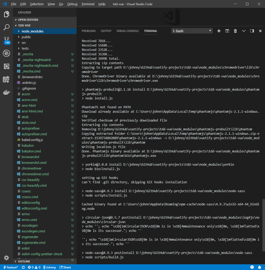Image resolution: width=265 pixels, height=270 pixels.
Task: Switch to the DEBUG CONSOLE tab
Action: 128,31
